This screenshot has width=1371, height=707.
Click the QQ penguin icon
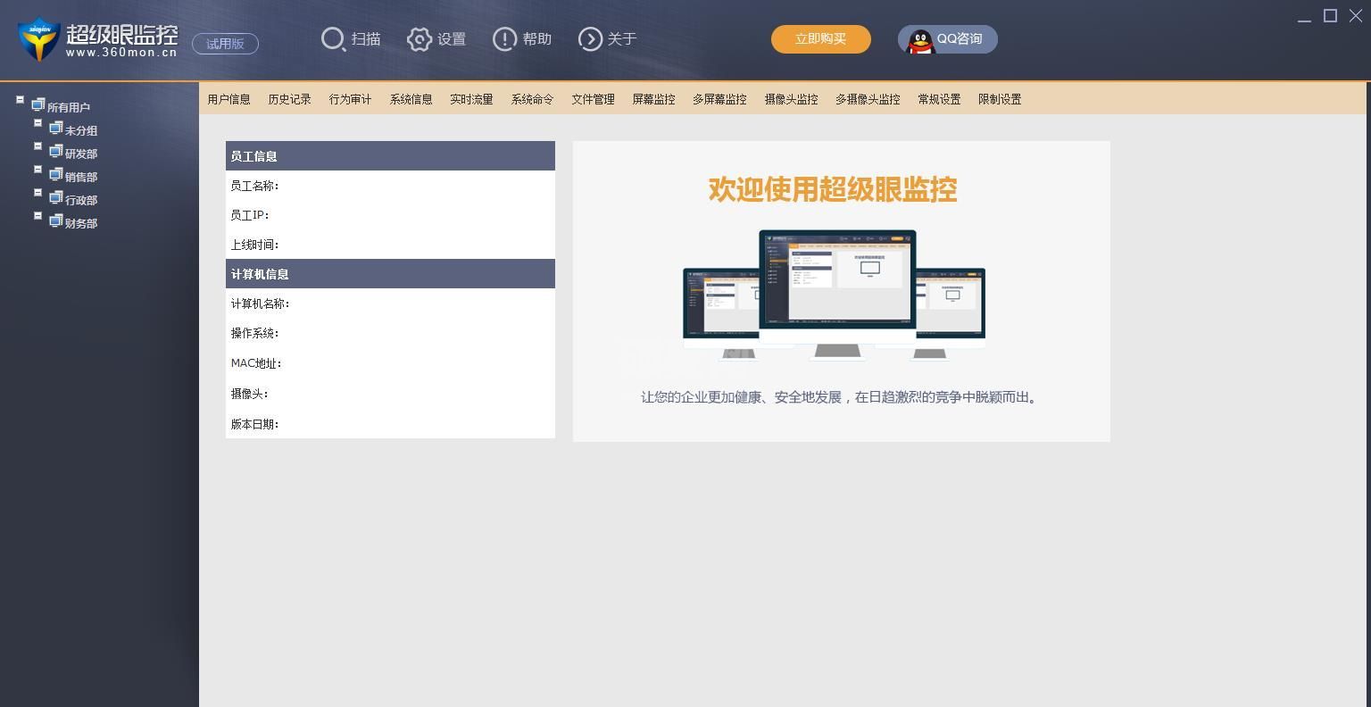(920, 40)
